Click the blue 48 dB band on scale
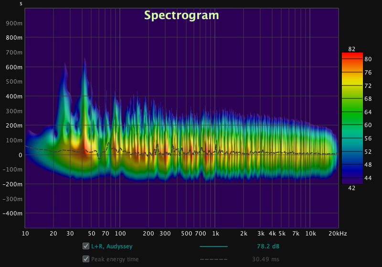 tap(352, 164)
